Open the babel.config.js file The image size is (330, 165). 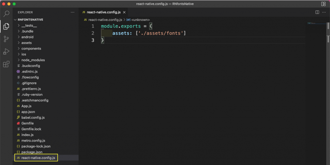[45, 117]
